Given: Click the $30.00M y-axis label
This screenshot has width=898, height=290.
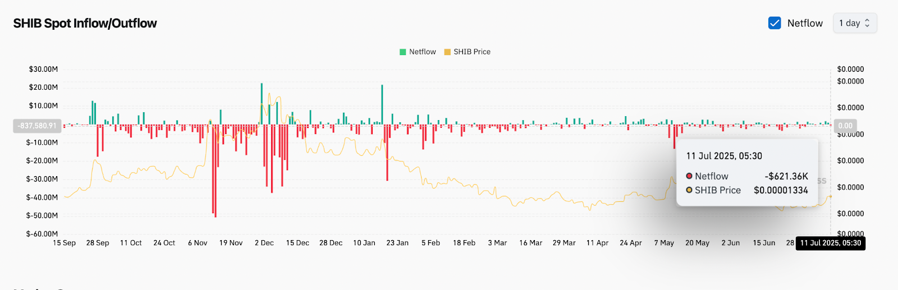Looking at the screenshot, I should click(43, 69).
